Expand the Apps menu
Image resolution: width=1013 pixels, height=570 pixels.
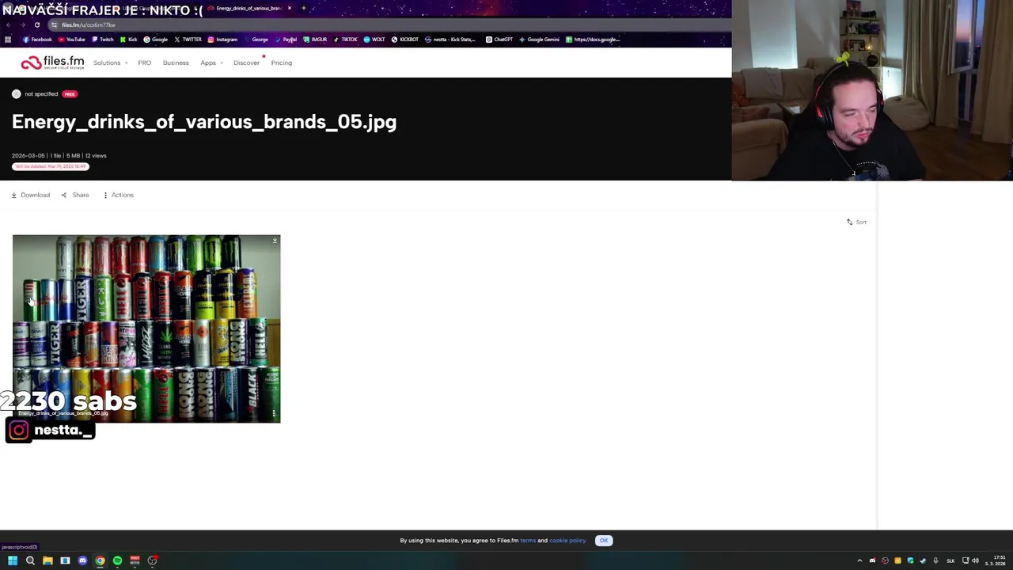[x=211, y=63]
